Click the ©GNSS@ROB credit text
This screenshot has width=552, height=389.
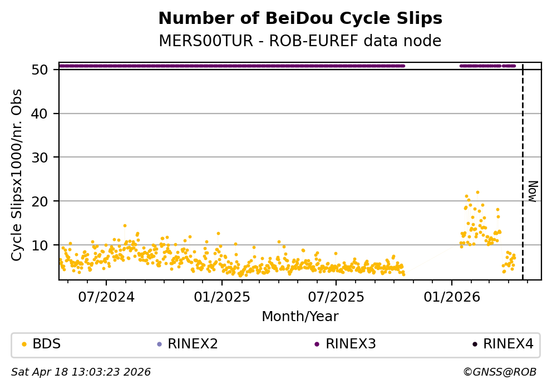pos(499,372)
